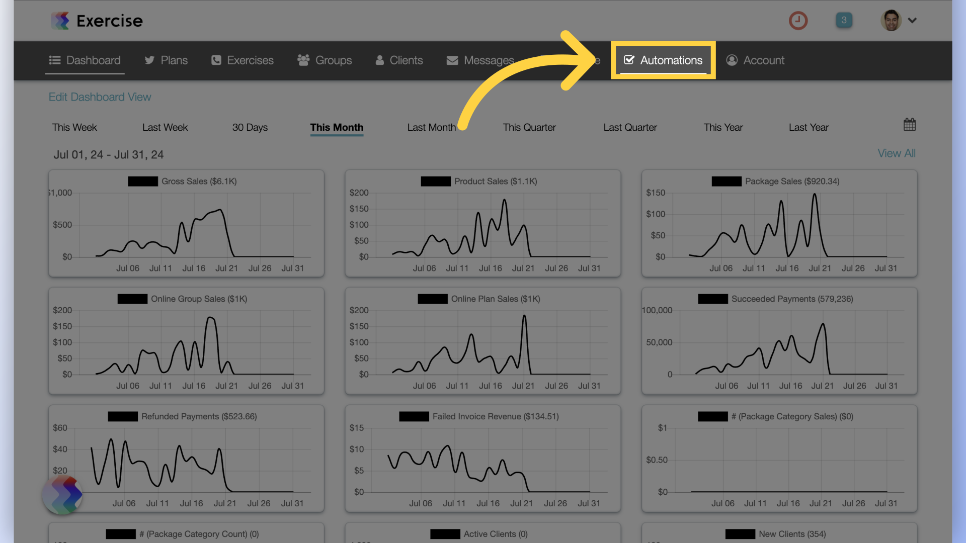Toggle the Active Clients legend swatch

pyautogui.click(x=445, y=534)
